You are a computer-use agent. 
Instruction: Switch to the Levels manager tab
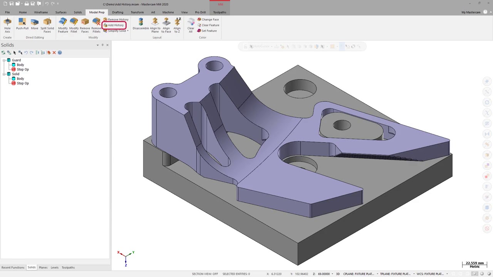[x=55, y=267]
